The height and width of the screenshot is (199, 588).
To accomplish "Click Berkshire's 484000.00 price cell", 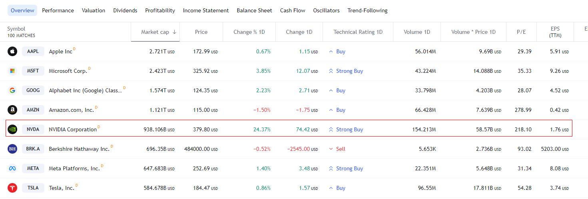I will 201,149.
